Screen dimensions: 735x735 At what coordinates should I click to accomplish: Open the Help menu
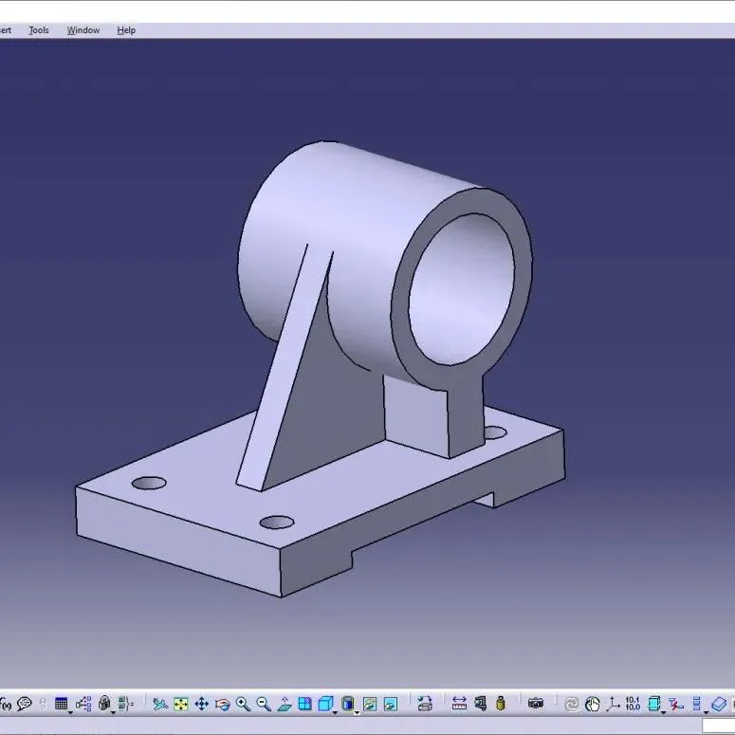(x=126, y=30)
